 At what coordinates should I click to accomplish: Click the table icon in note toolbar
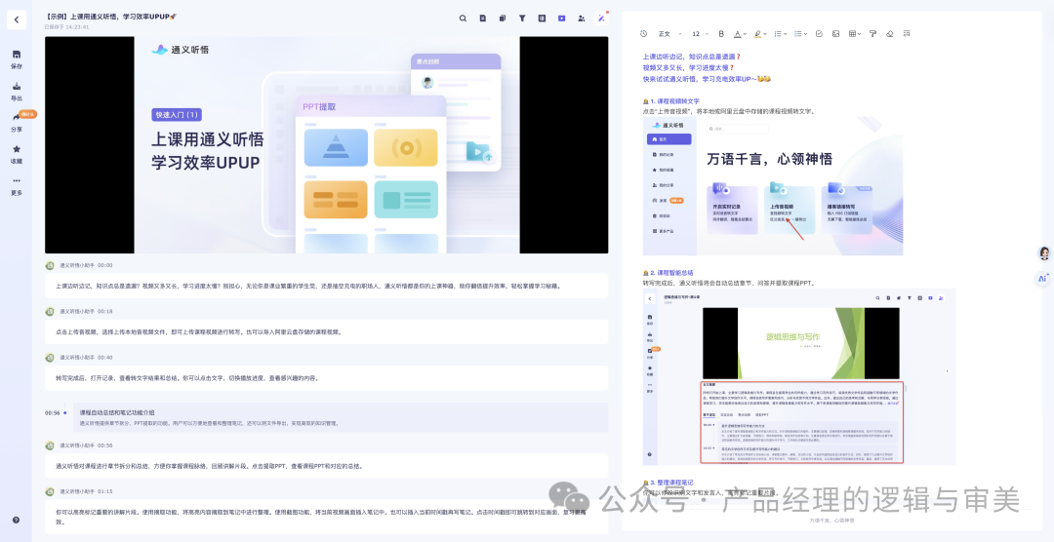[852, 33]
